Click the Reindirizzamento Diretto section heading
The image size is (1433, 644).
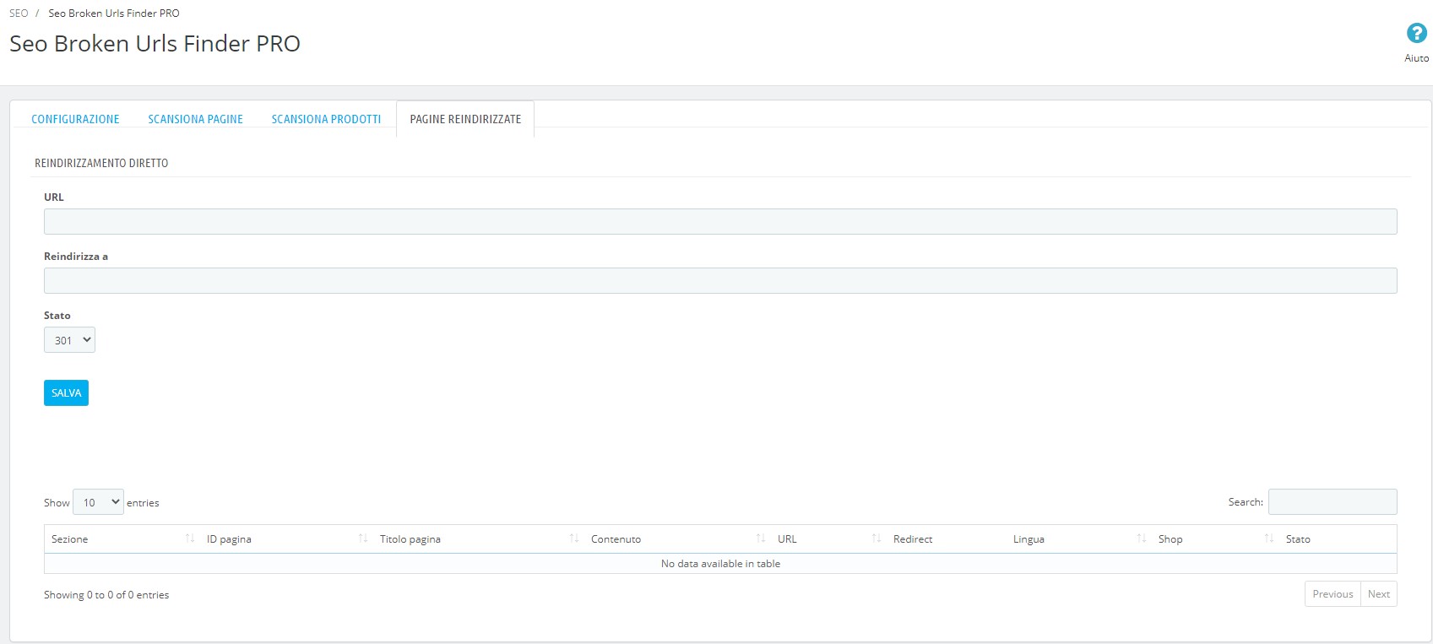pos(101,163)
